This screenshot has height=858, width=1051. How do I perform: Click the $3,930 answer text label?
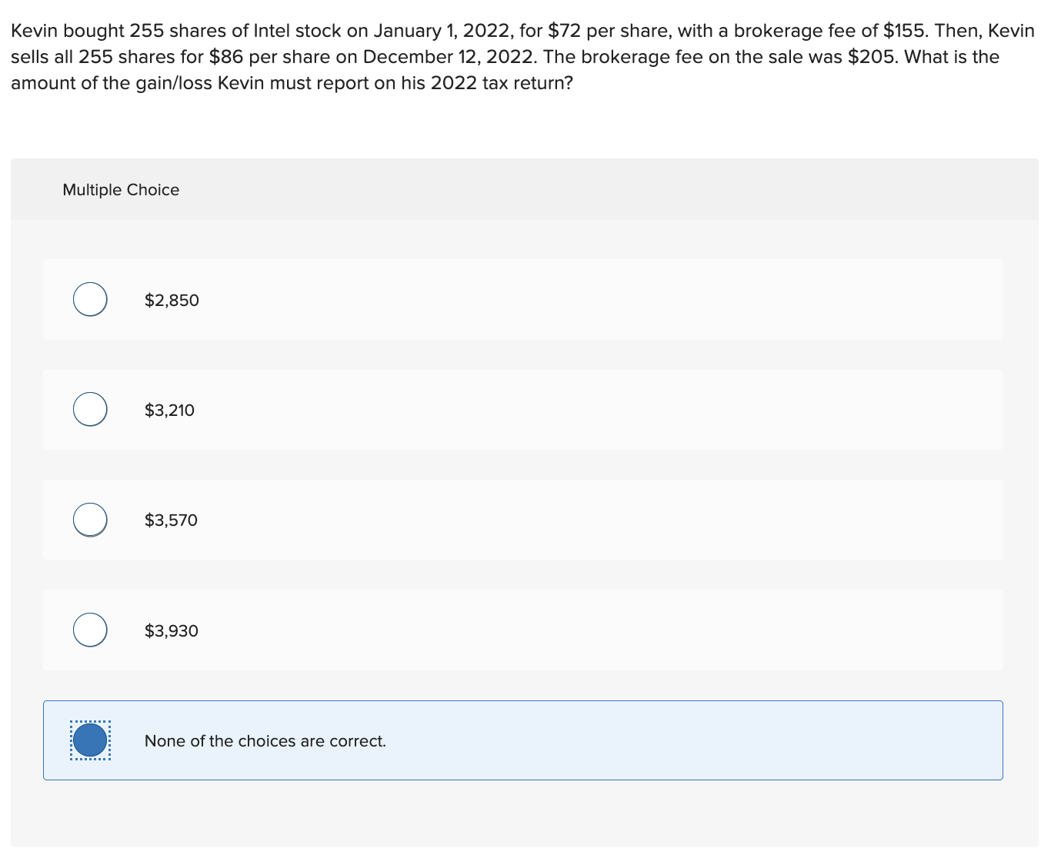click(171, 630)
